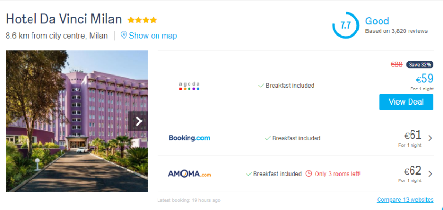Click the Save 32% badge
The height and width of the screenshot is (210, 443).
[x=419, y=64]
